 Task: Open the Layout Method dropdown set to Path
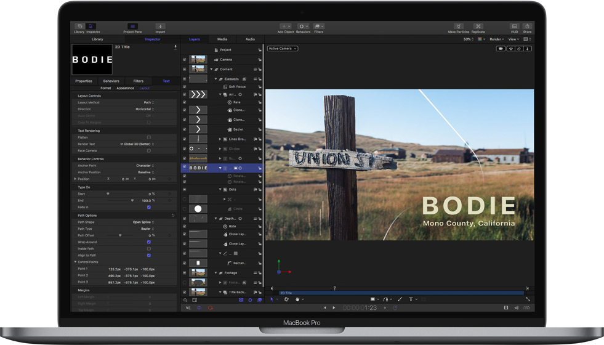pyautogui.click(x=148, y=102)
